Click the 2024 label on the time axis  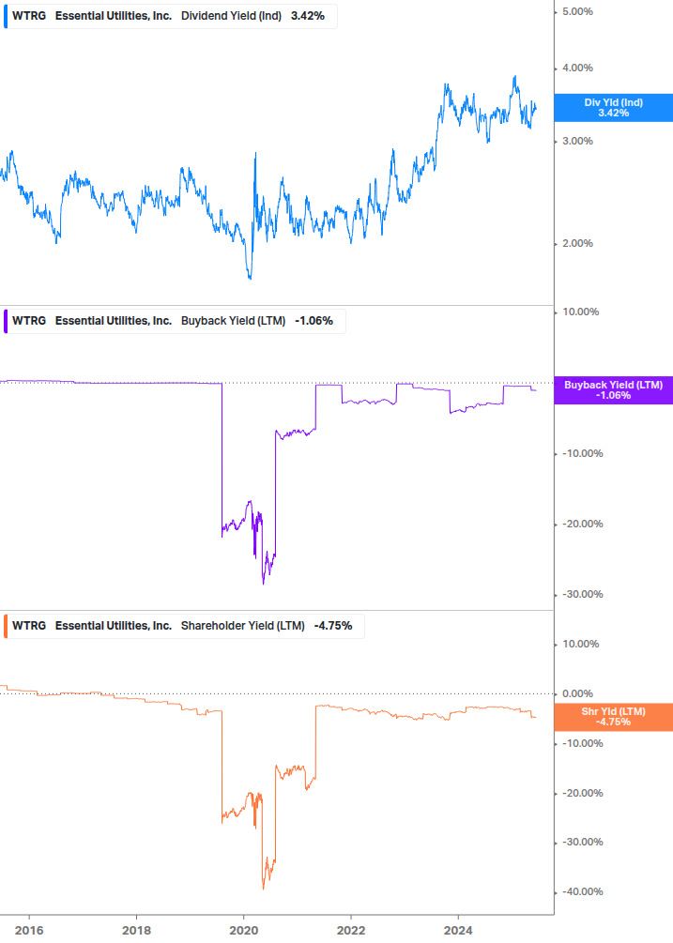click(x=458, y=931)
